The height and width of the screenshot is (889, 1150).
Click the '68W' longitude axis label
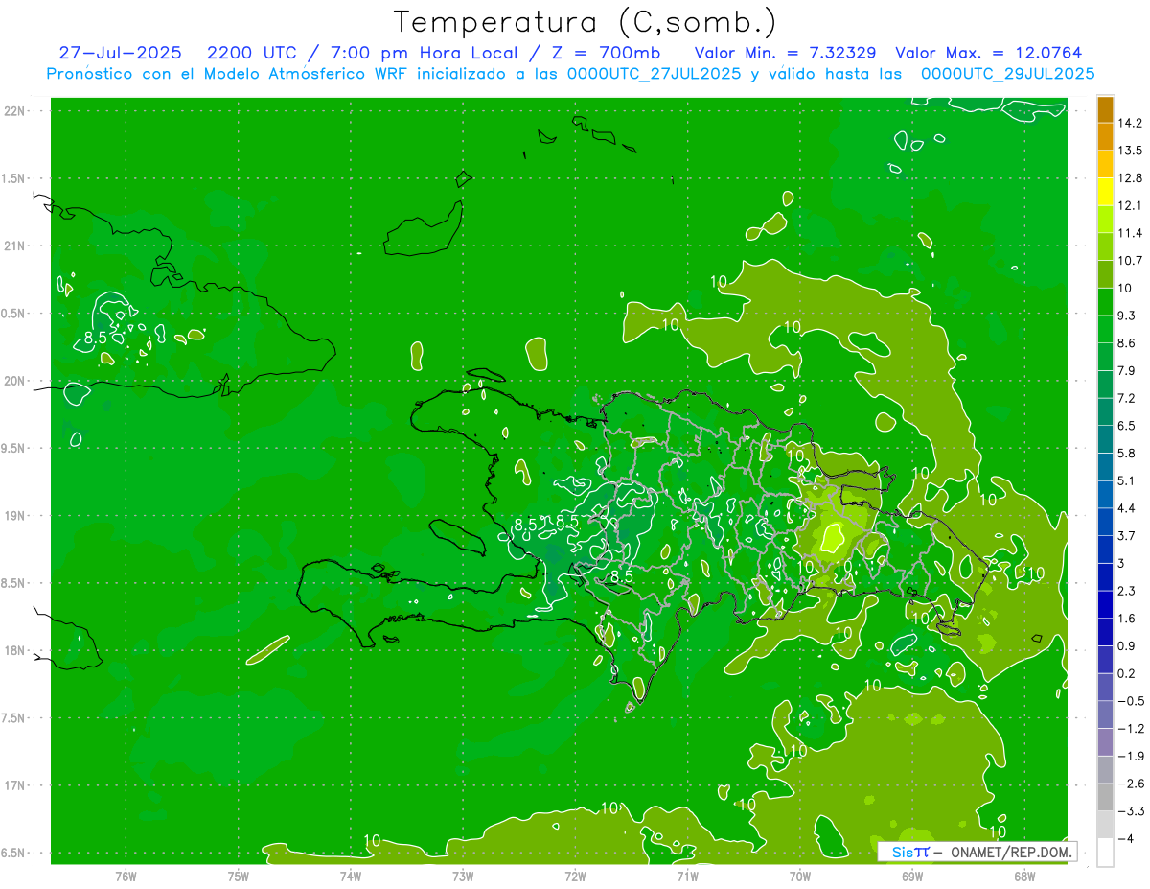1024,877
